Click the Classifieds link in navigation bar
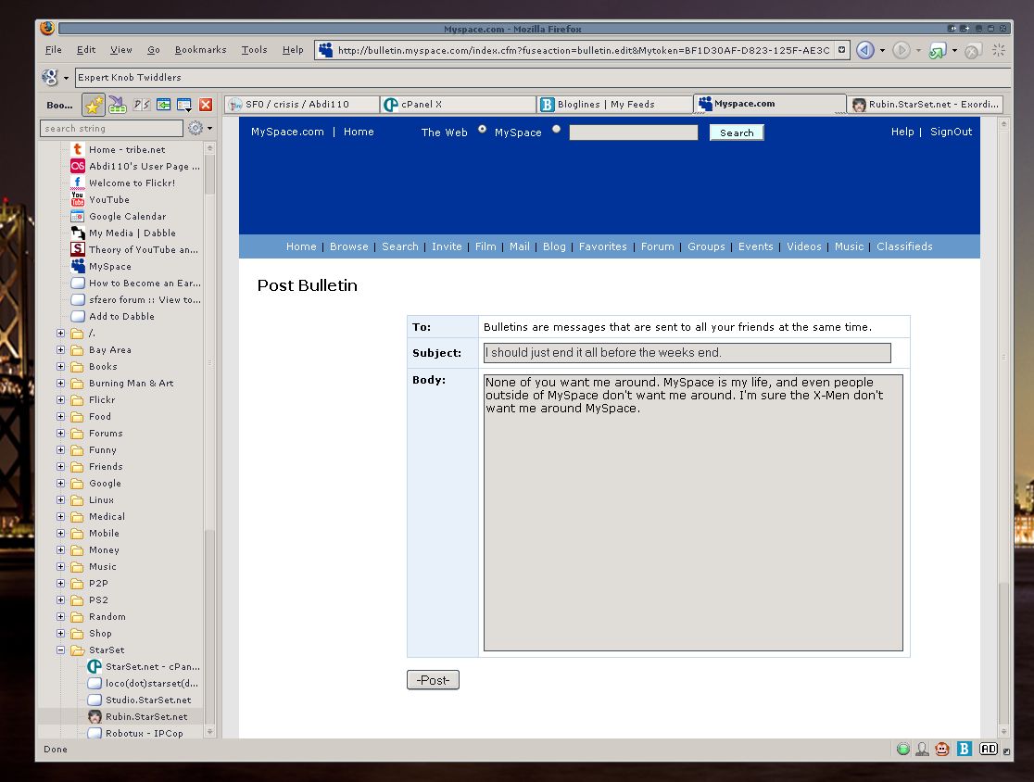Viewport: 1034px width, 782px height. click(x=904, y=246)
